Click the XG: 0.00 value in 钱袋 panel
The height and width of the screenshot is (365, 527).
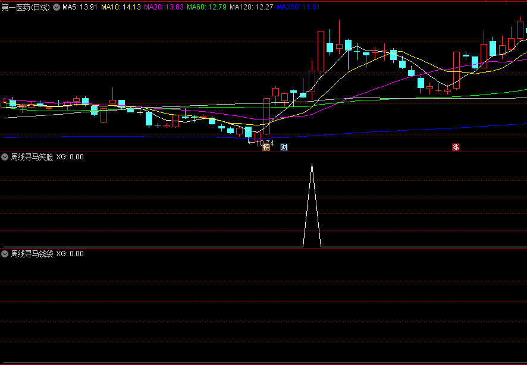[70, 254]
